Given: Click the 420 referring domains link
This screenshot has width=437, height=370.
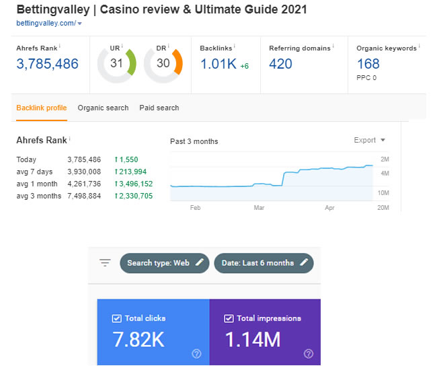Looking at the screenshot, I should tap(280, 64).
